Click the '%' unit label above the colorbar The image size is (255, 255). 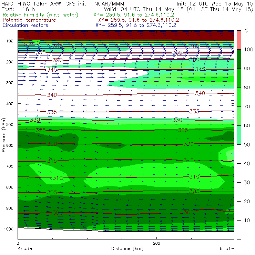pos(246,31)
